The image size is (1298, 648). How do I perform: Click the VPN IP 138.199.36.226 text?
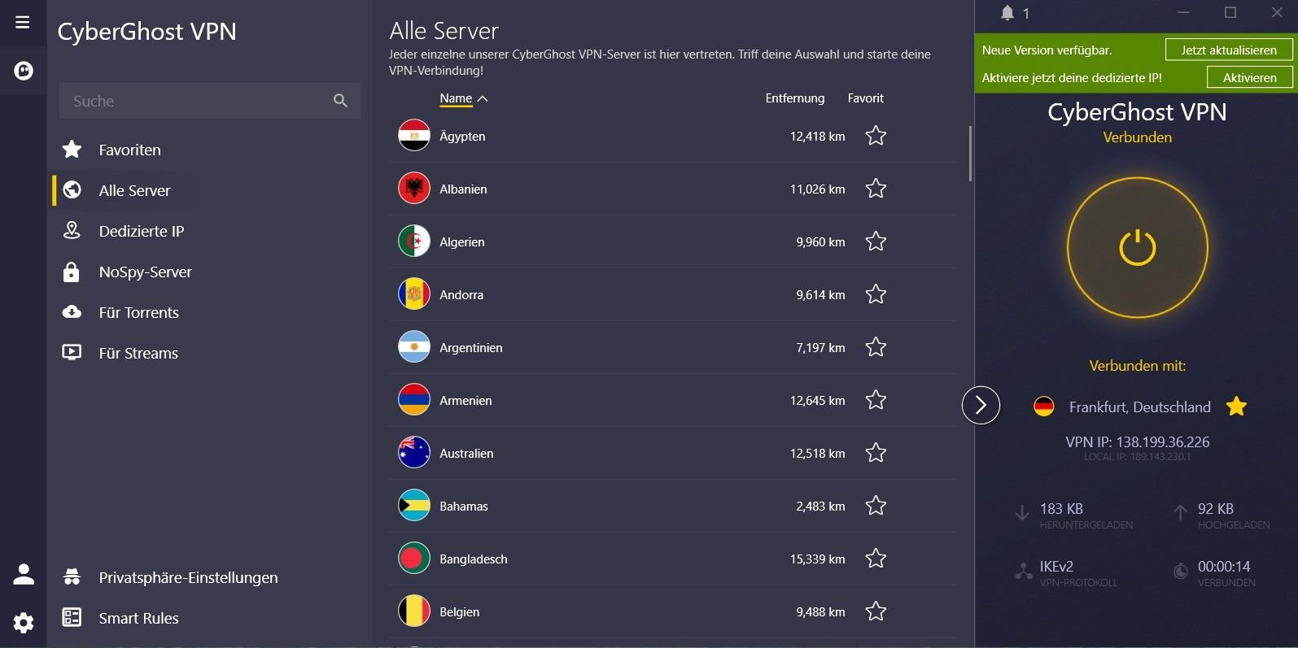[1138, 441]
